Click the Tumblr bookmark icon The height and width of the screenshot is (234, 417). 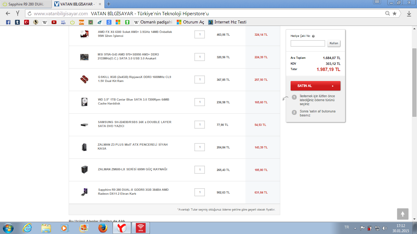tap(17, 22)
